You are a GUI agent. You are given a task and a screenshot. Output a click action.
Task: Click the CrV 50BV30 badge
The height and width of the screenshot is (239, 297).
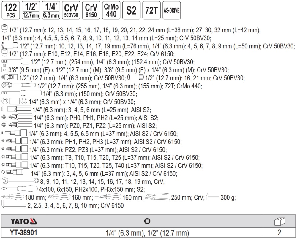click(71, 11)
